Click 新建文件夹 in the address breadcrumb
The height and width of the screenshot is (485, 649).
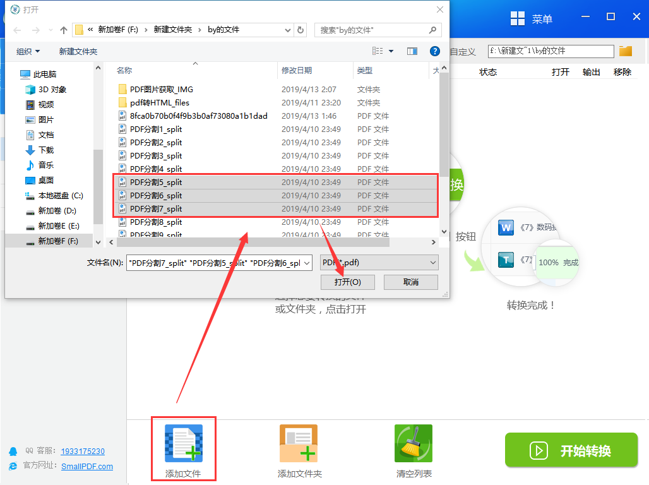[172, 30]
